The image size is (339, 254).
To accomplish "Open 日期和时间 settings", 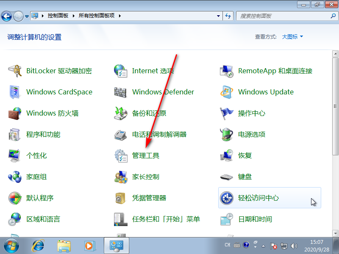I will point(256,219).
